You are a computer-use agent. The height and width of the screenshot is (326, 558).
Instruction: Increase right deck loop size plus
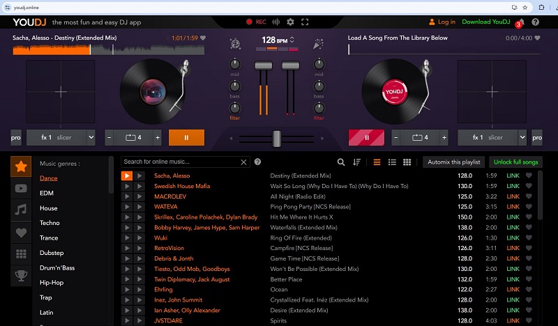point(444,138)
